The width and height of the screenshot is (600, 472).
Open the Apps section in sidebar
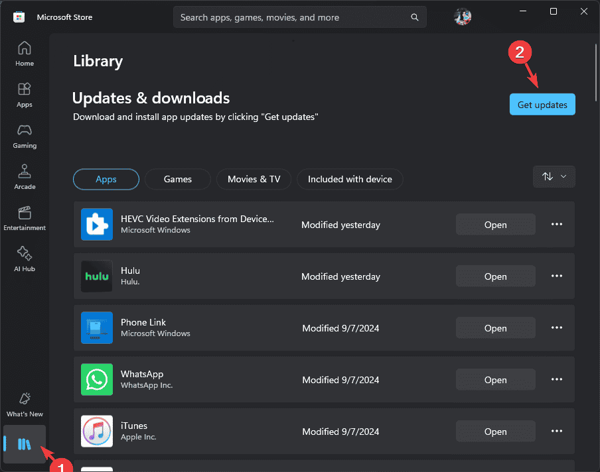coord(25,95)
